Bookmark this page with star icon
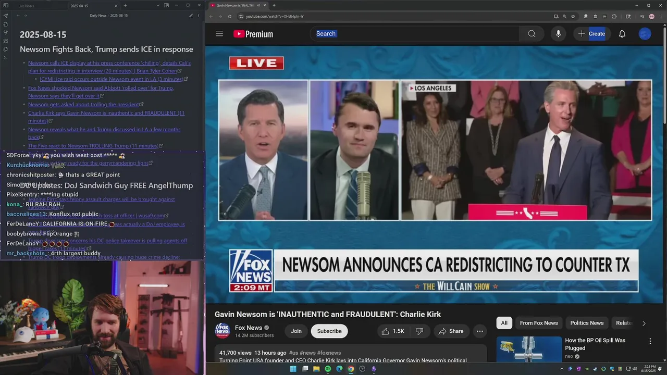 coord(573,16)
